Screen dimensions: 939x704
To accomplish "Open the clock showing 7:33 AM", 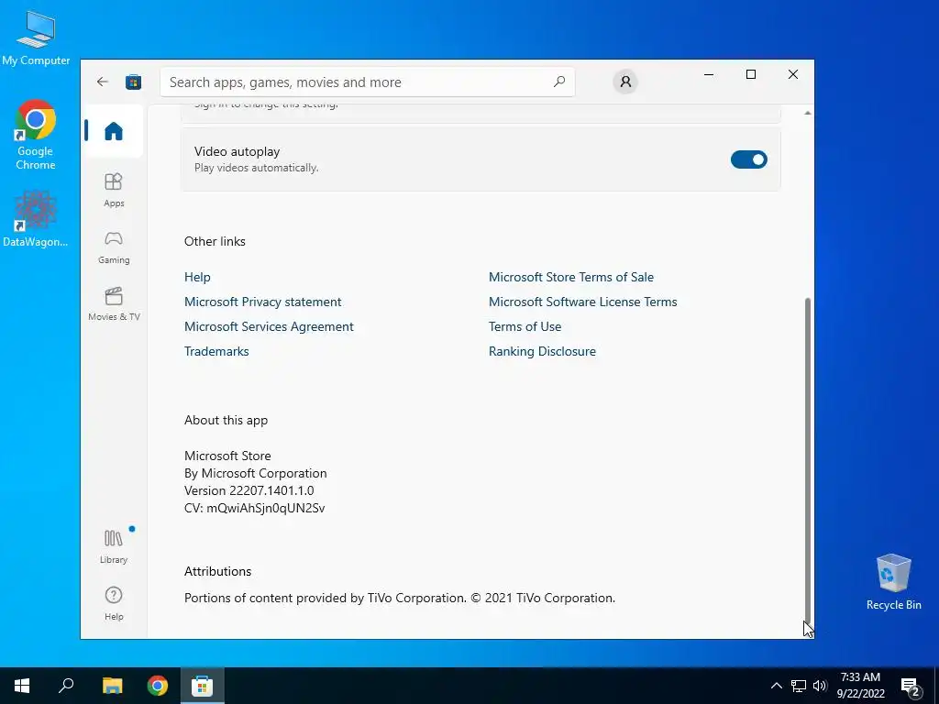I will click(x=860, y=686).
